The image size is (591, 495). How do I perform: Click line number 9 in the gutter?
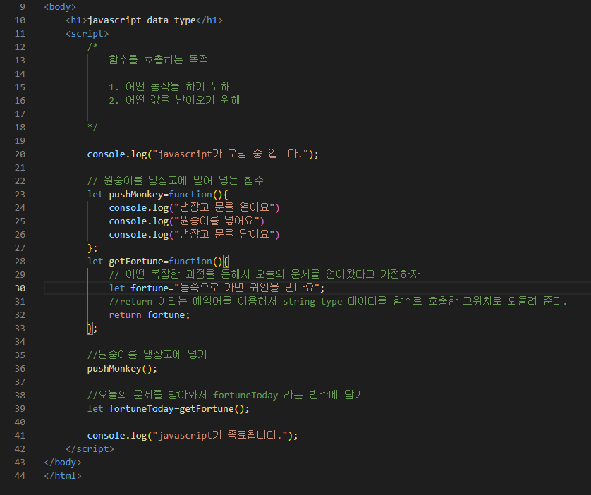[23, 7]
